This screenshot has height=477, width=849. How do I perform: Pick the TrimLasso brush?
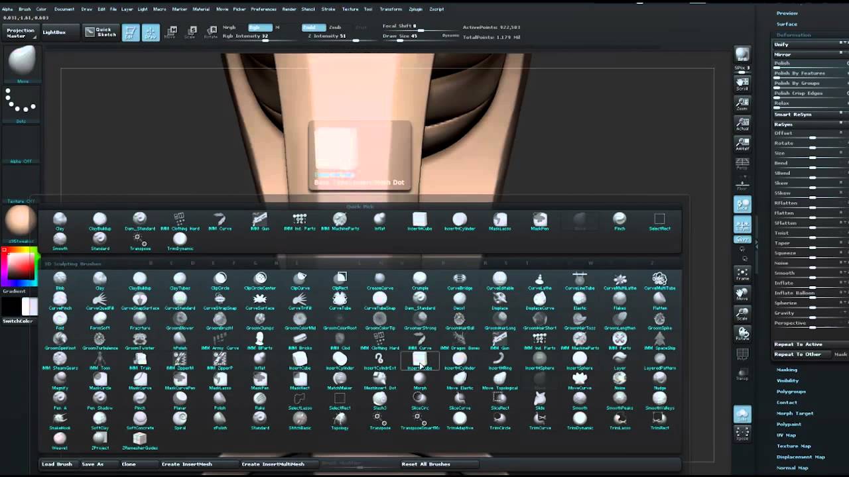[x=620, y=420]
